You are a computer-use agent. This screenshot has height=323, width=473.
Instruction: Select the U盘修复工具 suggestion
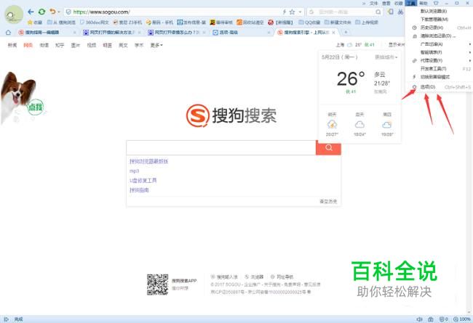point(143,181)
